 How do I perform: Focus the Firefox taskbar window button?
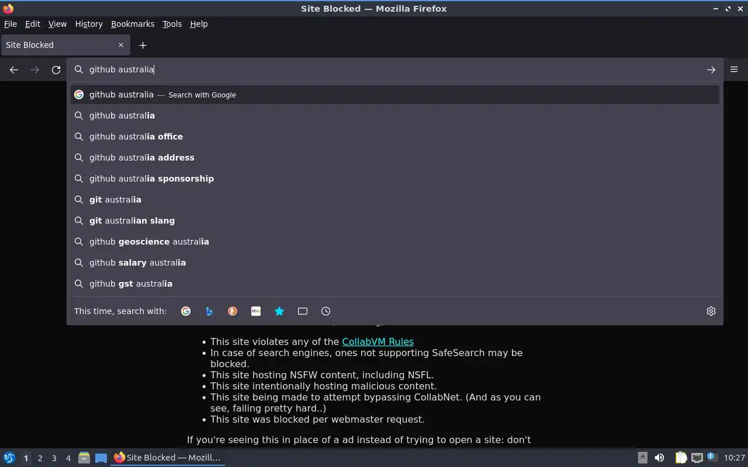click(x=168, y=458)
